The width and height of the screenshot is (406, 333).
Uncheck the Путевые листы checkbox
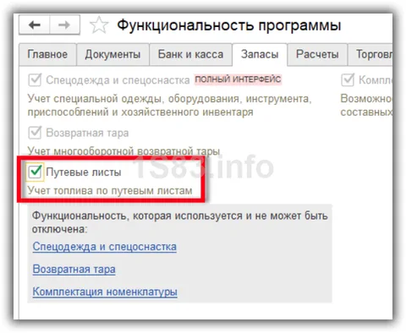coord(35,172)
